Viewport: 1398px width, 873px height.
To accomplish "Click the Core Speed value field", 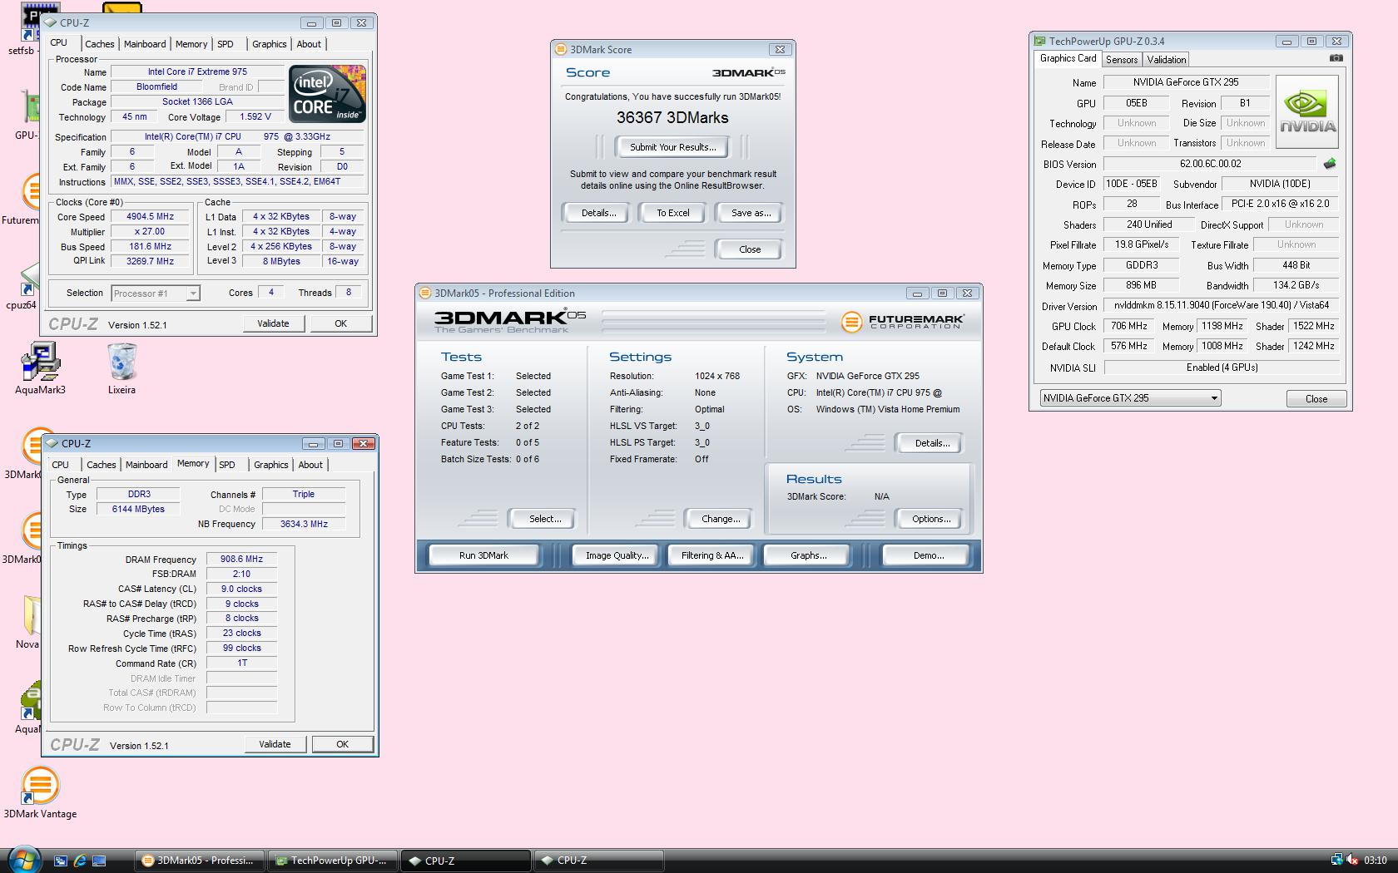I will 151,217.
